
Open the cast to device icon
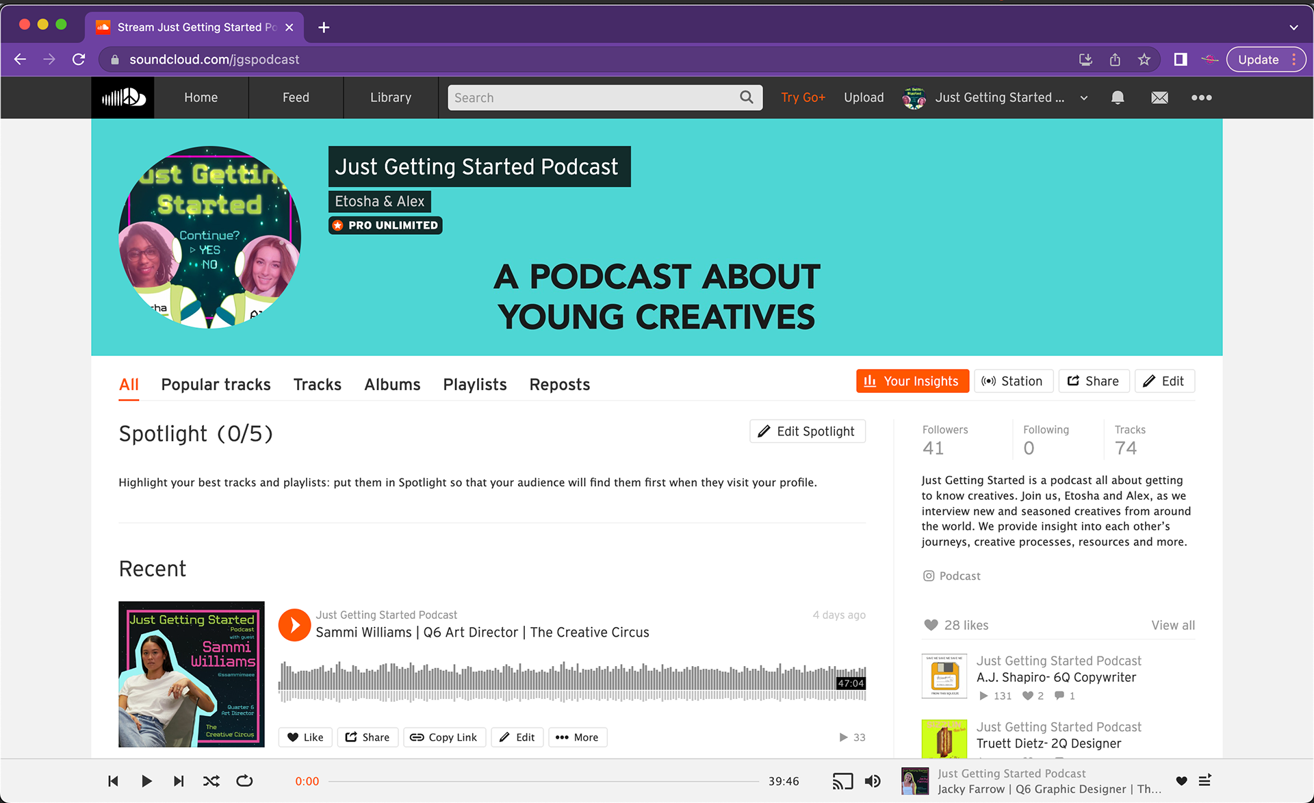point(842,781)
